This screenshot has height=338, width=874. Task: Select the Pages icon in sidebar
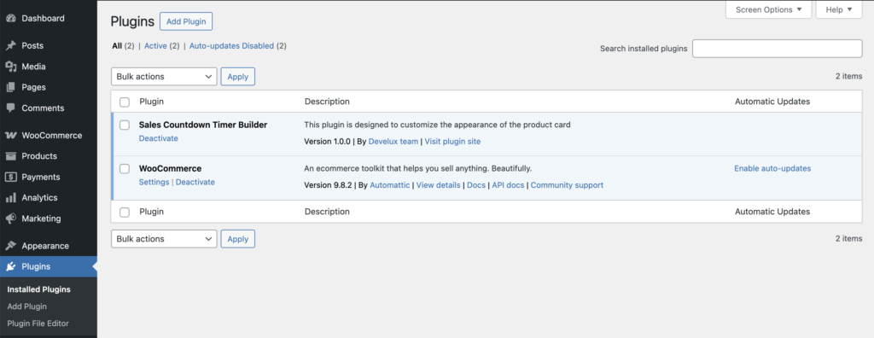(x=10, y=87)
